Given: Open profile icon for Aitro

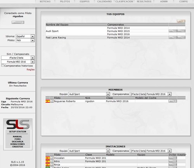Looking at the screenshot, I should click(52, 161).
